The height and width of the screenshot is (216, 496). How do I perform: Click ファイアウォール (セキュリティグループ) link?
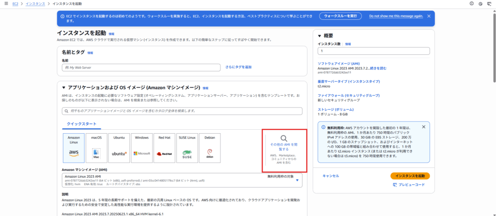[x=349, y=95]
